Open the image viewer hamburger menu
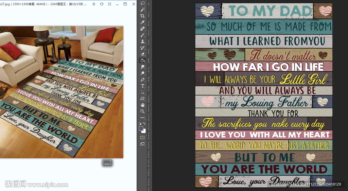This screenshot has width=348, height=191. [94, 4]
